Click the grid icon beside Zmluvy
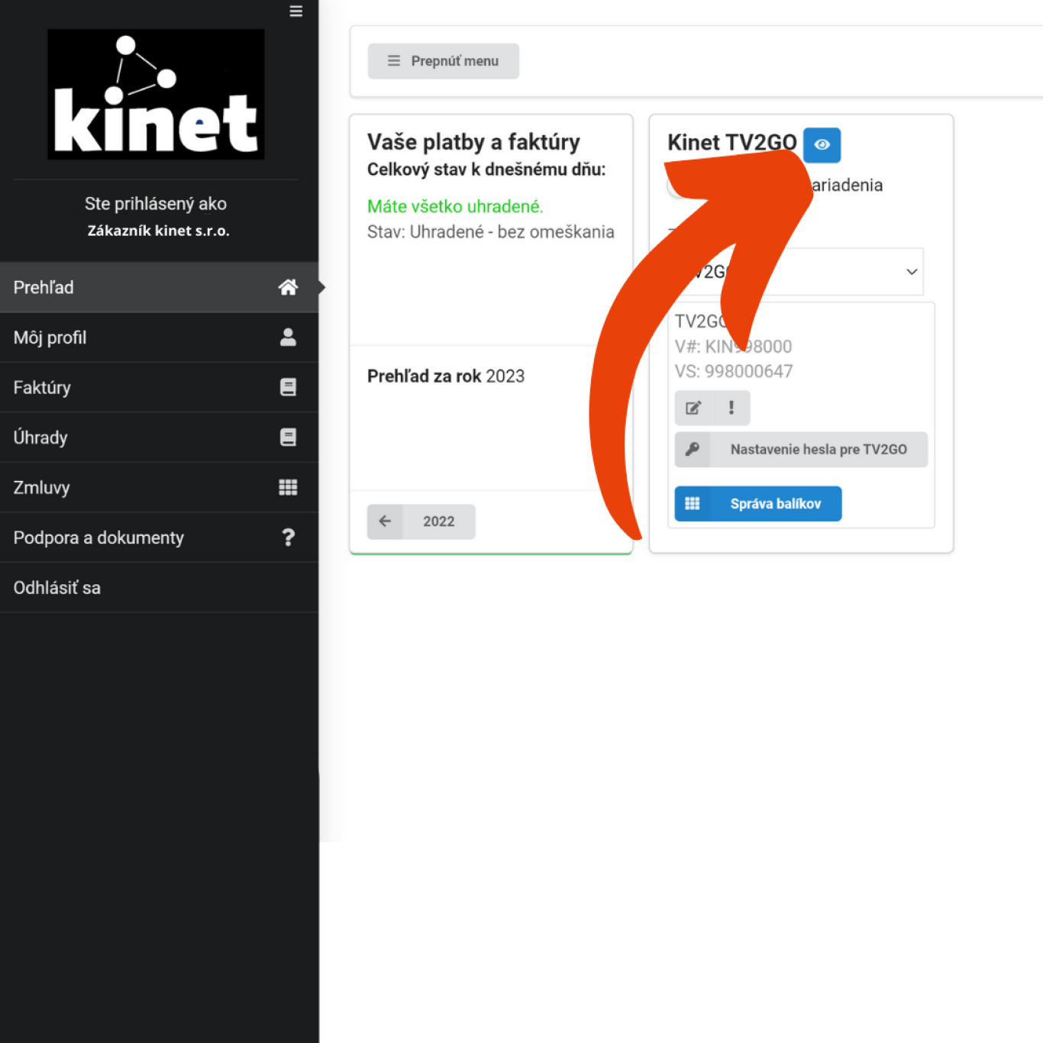The height and width of the screenshot is (1043, 1043). (x=288, y=487)
